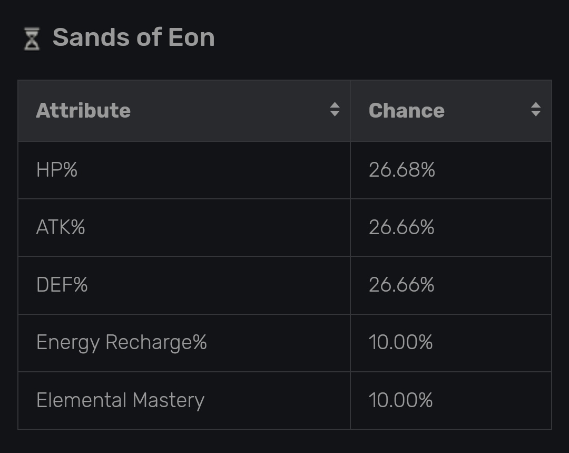Click the 26.68% chance value
Image resolution: width=569 pixels, height=453 pixels.
[x=401, y=170]
